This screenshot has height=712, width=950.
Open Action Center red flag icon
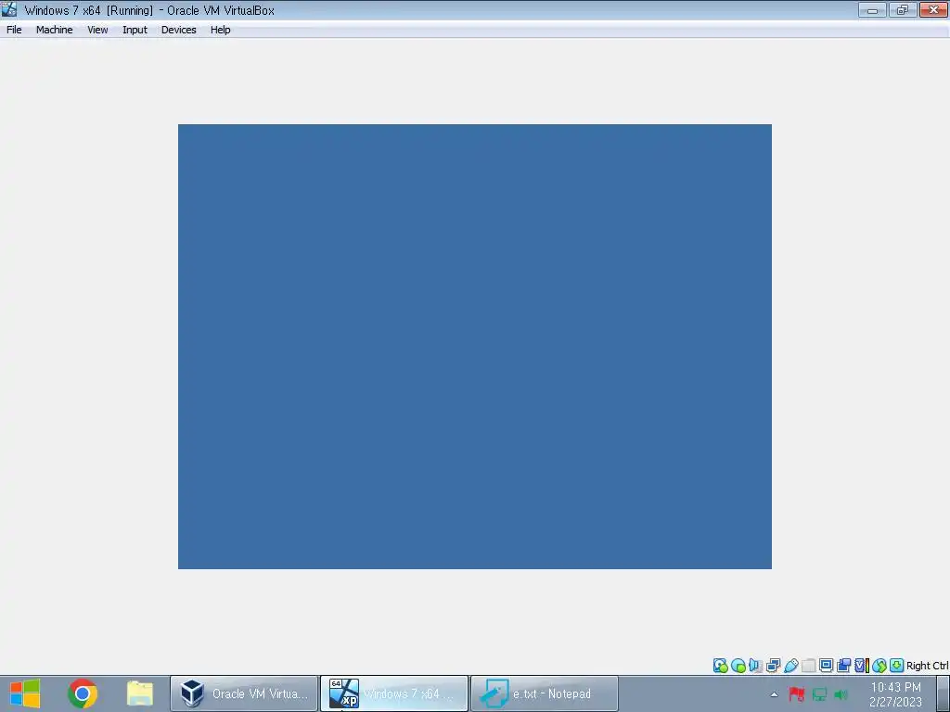(x=796, y=694)
